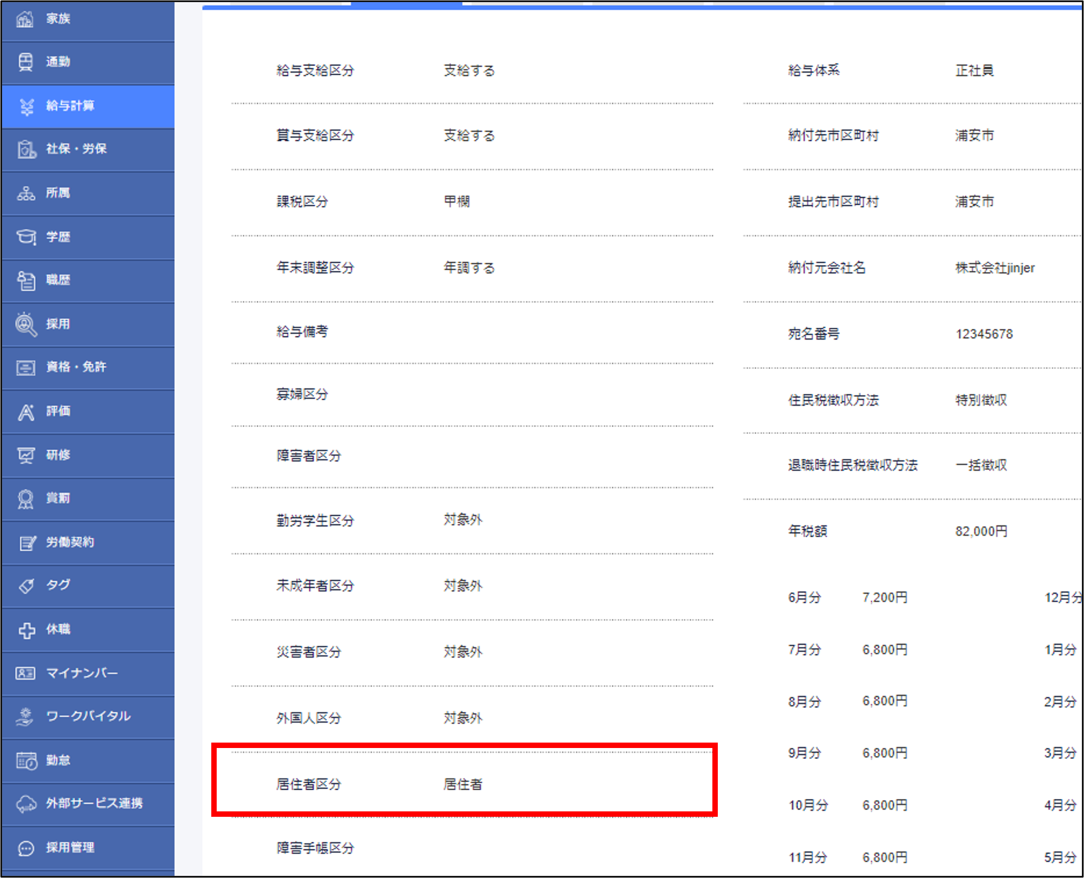Open 採用管理 at sidebar bottom
The height and width of the screenshot is (878, 1084).
coord(70,848)
